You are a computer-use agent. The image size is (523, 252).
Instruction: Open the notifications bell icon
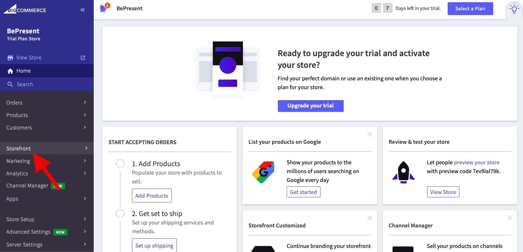pyautogui.click(x=104, y=8)
